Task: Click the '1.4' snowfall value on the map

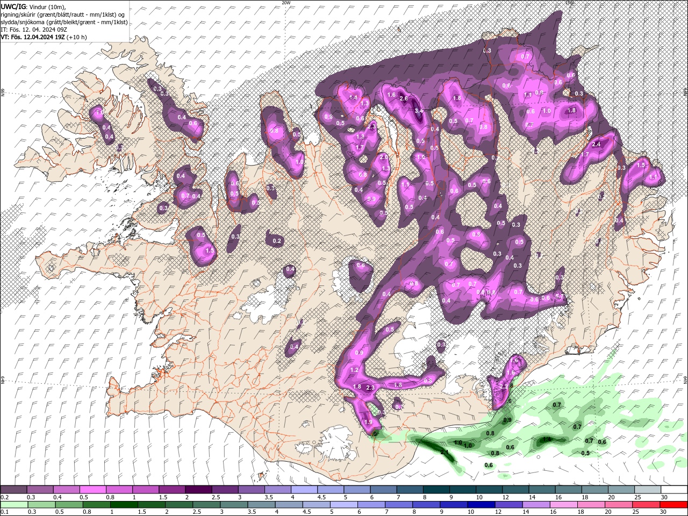Action: coord(354,98)
